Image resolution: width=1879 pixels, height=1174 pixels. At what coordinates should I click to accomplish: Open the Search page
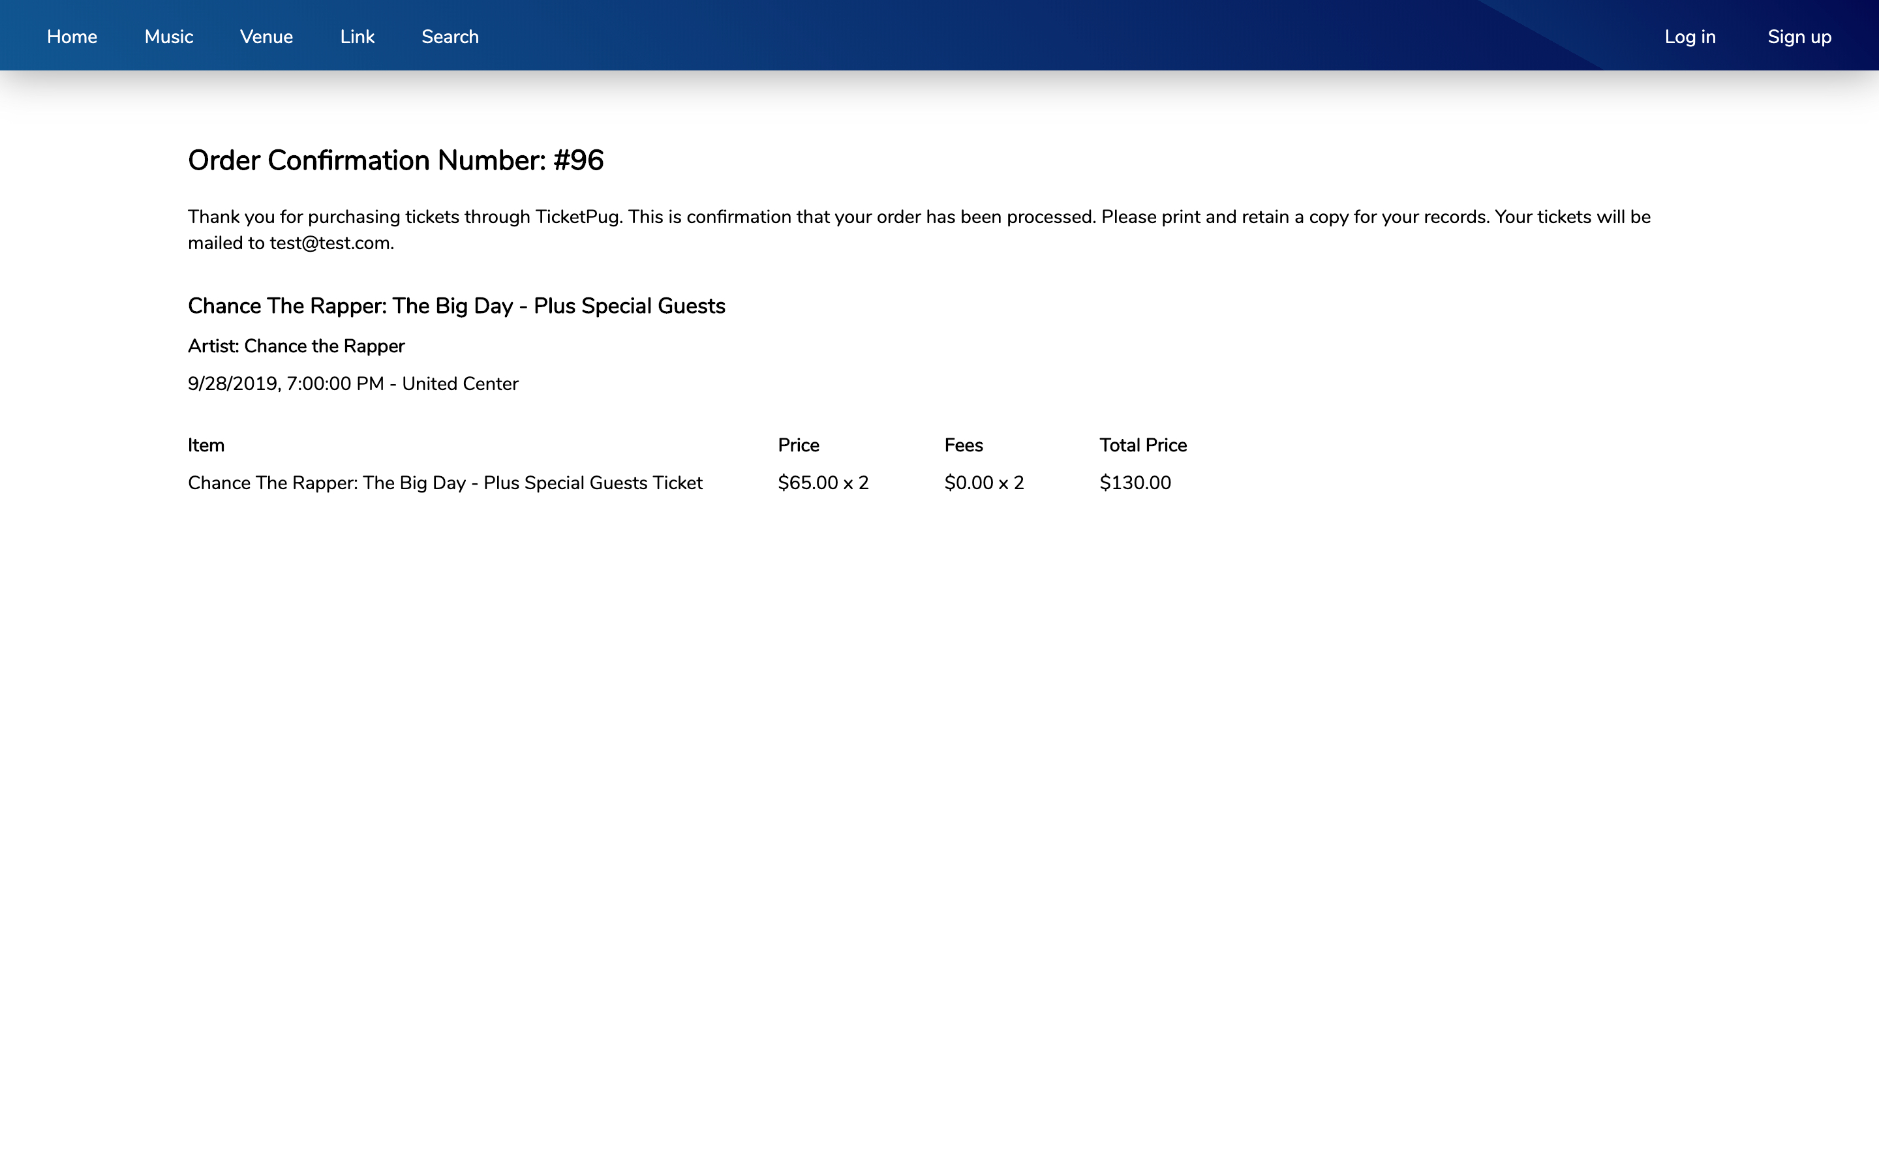tap(450, 37)
